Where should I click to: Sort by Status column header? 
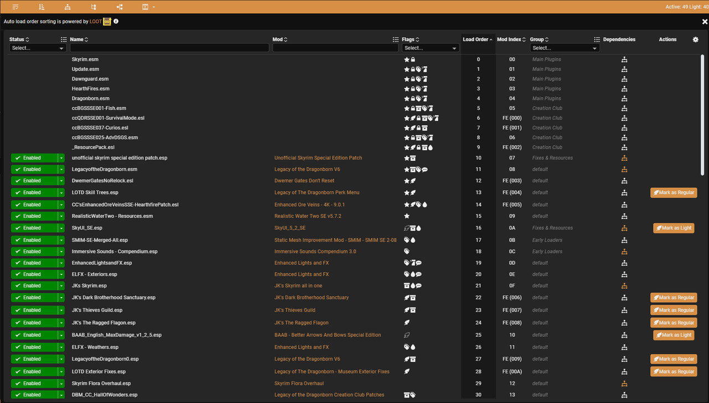coord(19,39)
